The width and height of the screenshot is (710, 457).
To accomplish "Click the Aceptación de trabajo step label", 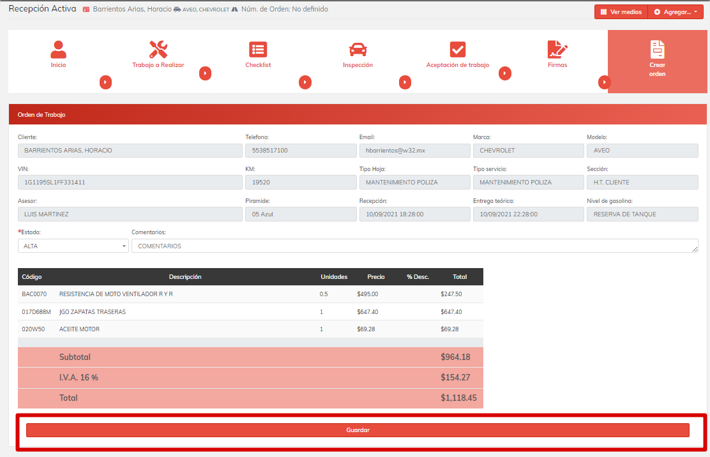I will point(458,65).
